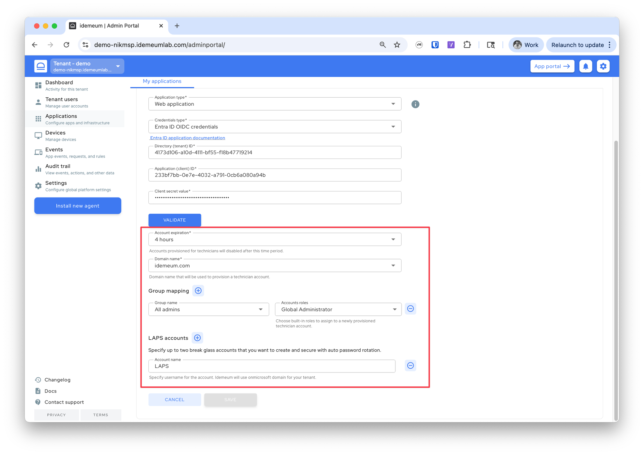
Task: Add a new Group mapping row
Action: click(198, 291)
